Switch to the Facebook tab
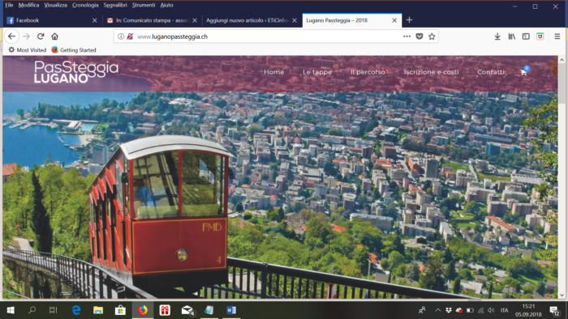Screen dimensions: 568x319 pyautogui.click(x=52, y=20)
